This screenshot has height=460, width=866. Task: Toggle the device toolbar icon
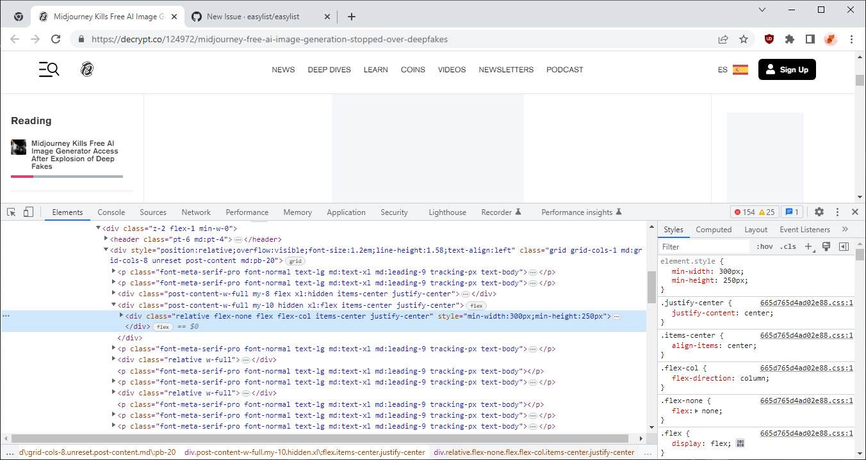[x=28, y=212]
